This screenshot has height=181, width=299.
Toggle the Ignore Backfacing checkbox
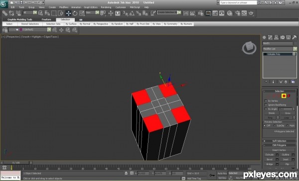[266, 105]
